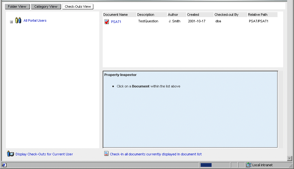Image resolution: width=294 pixels, height=169 pixels.
Task: Click the Relative Path column header
Action: tap(258, 15)
